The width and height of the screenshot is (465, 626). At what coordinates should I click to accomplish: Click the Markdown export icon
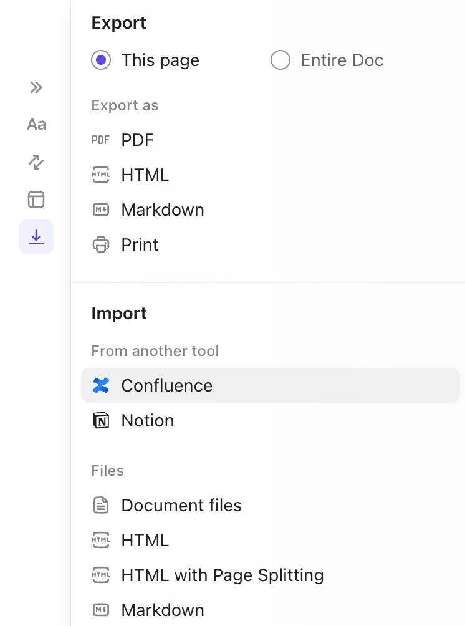coord(100,209)
